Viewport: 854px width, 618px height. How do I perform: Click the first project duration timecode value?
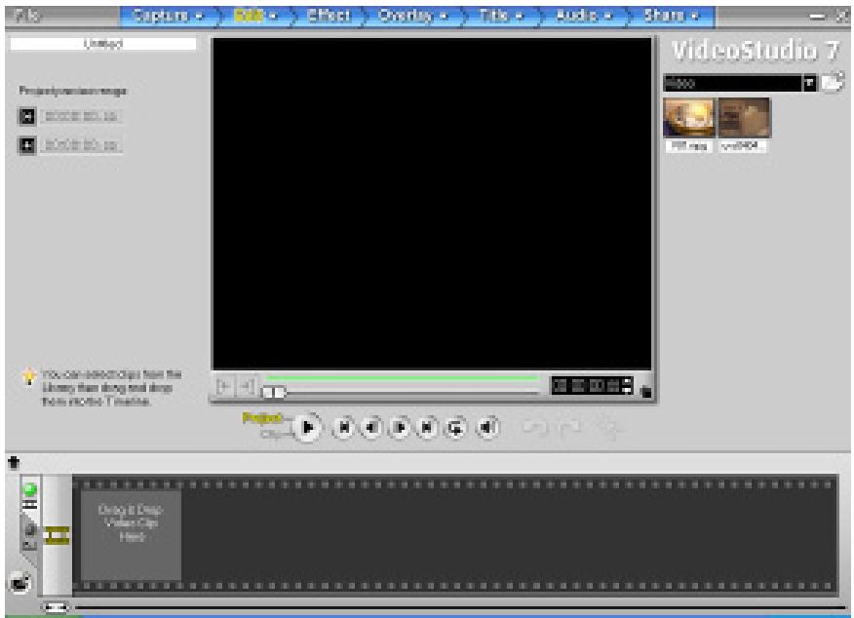pos(81,116)
